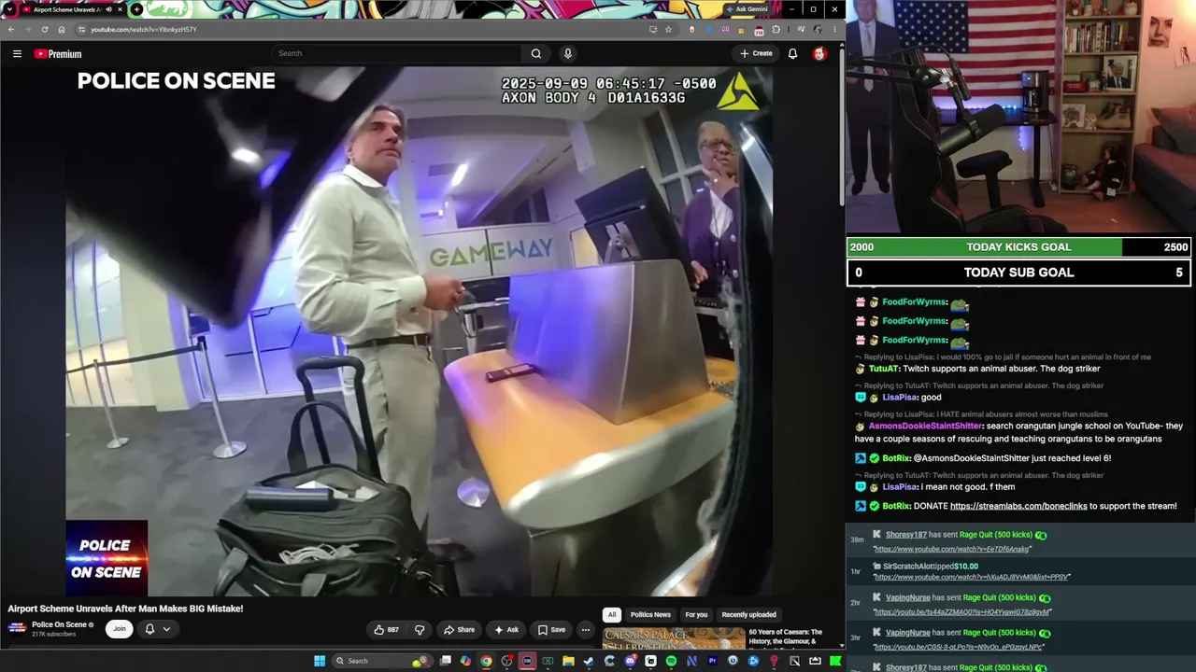The image size is (1196, 672).
Task: Open the Create menu button
Action: coord(756,53)
